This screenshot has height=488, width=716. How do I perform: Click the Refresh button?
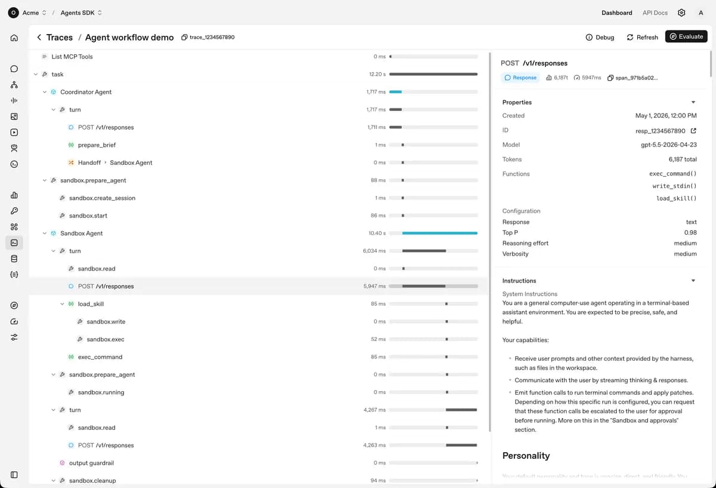tap(642, 37)
